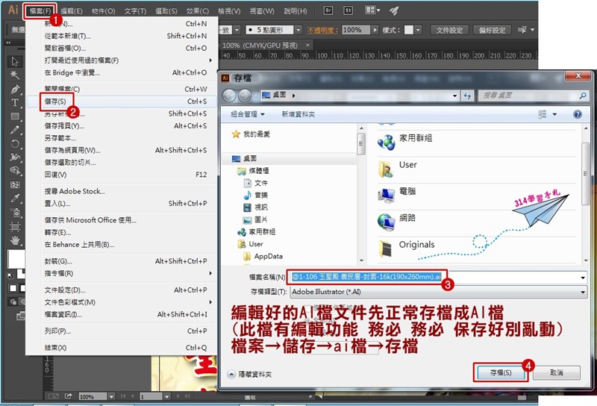Click the 文件設定 button

pos(449,30)
